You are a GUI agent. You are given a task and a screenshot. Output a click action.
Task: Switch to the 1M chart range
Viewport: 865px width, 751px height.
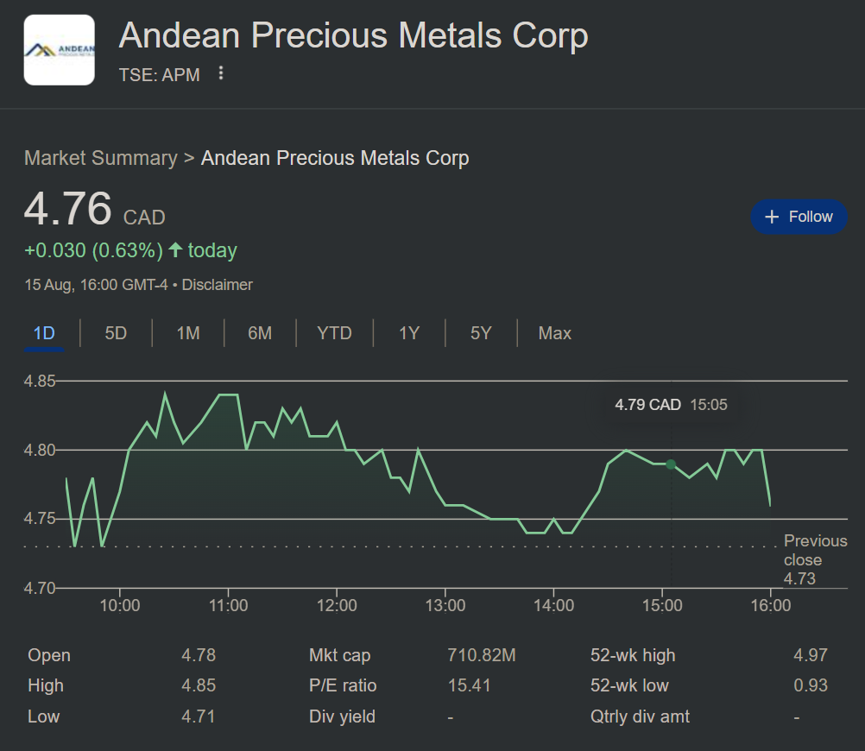coord(188,333)
